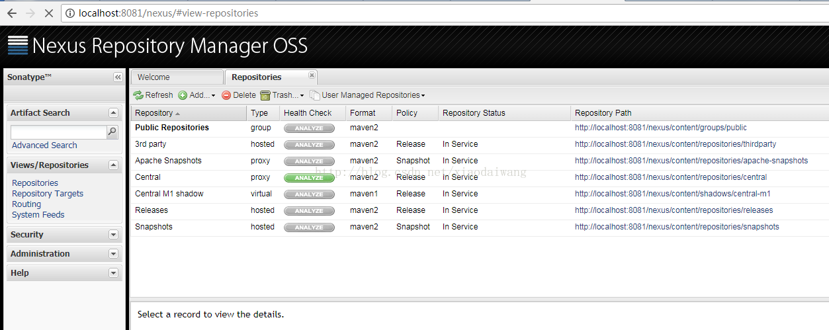This screenshot has width=829, height=330.
Task: Click the Policy column header
Action: pos(415,113)
